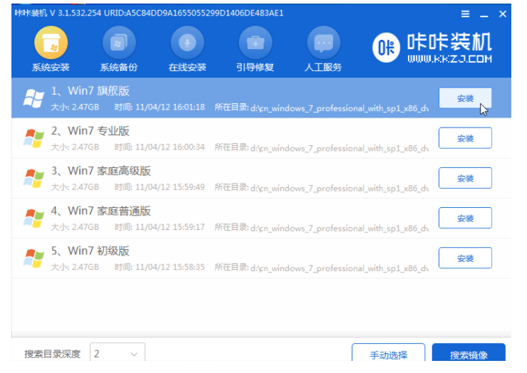Click the timestamp 11/04/12 15:59:49
This screenshot has height=373, width=527.
tap(170, 186)
